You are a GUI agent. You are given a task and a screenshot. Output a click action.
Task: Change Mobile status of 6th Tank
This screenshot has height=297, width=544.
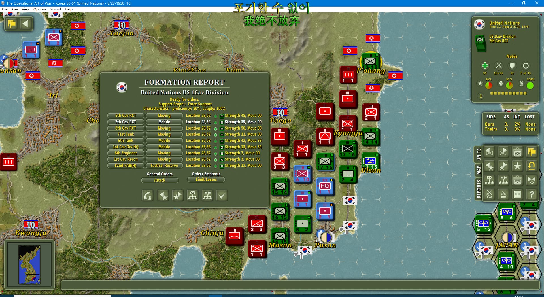click(x=164, y=141)
